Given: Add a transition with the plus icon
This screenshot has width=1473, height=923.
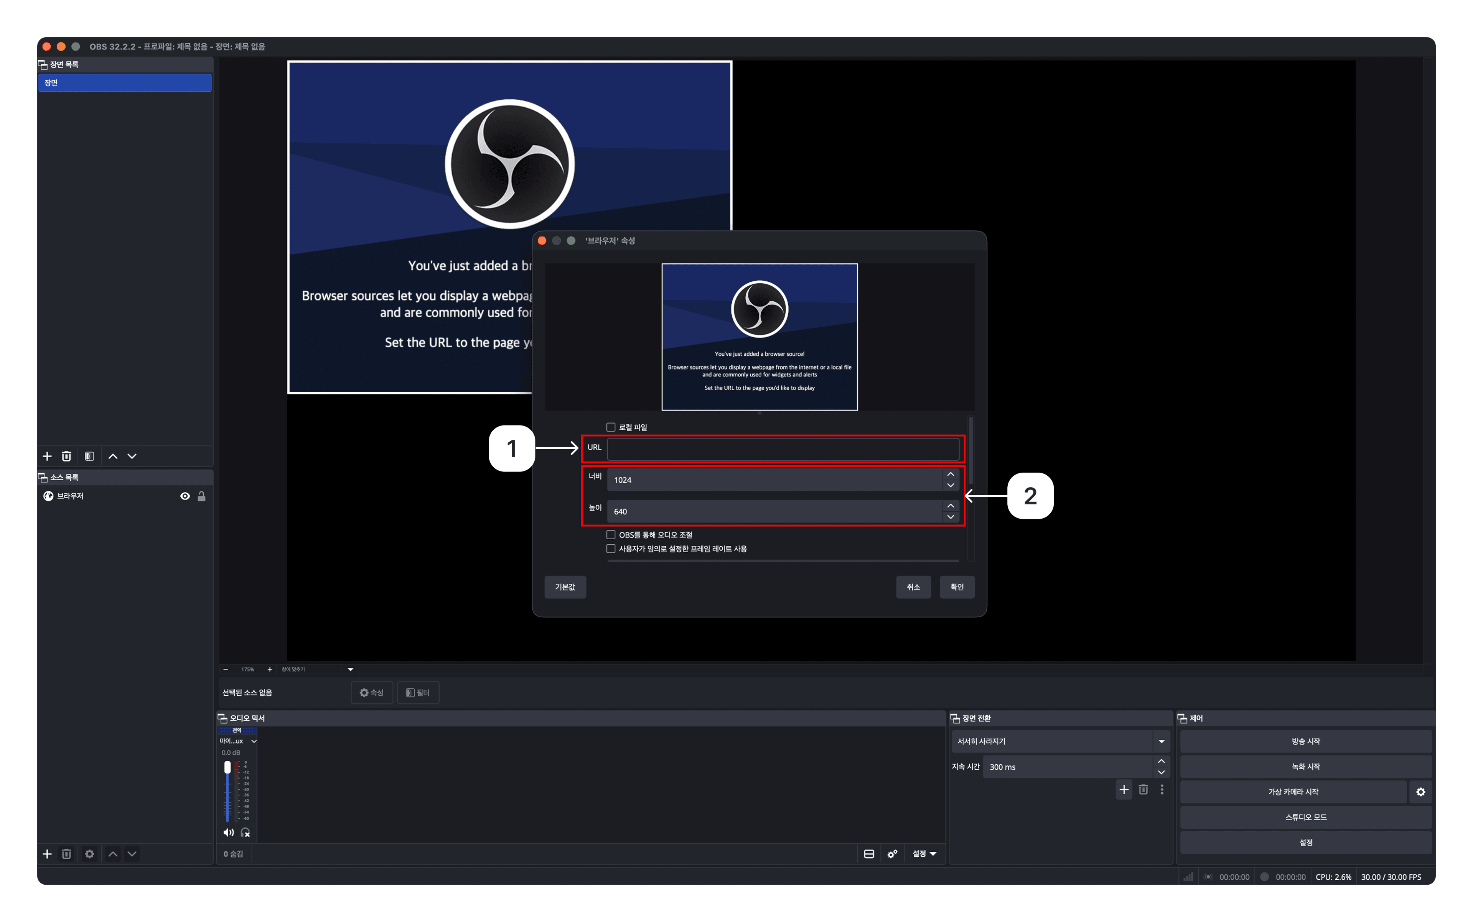Looking at the screenshot, I should point(1124,789).
